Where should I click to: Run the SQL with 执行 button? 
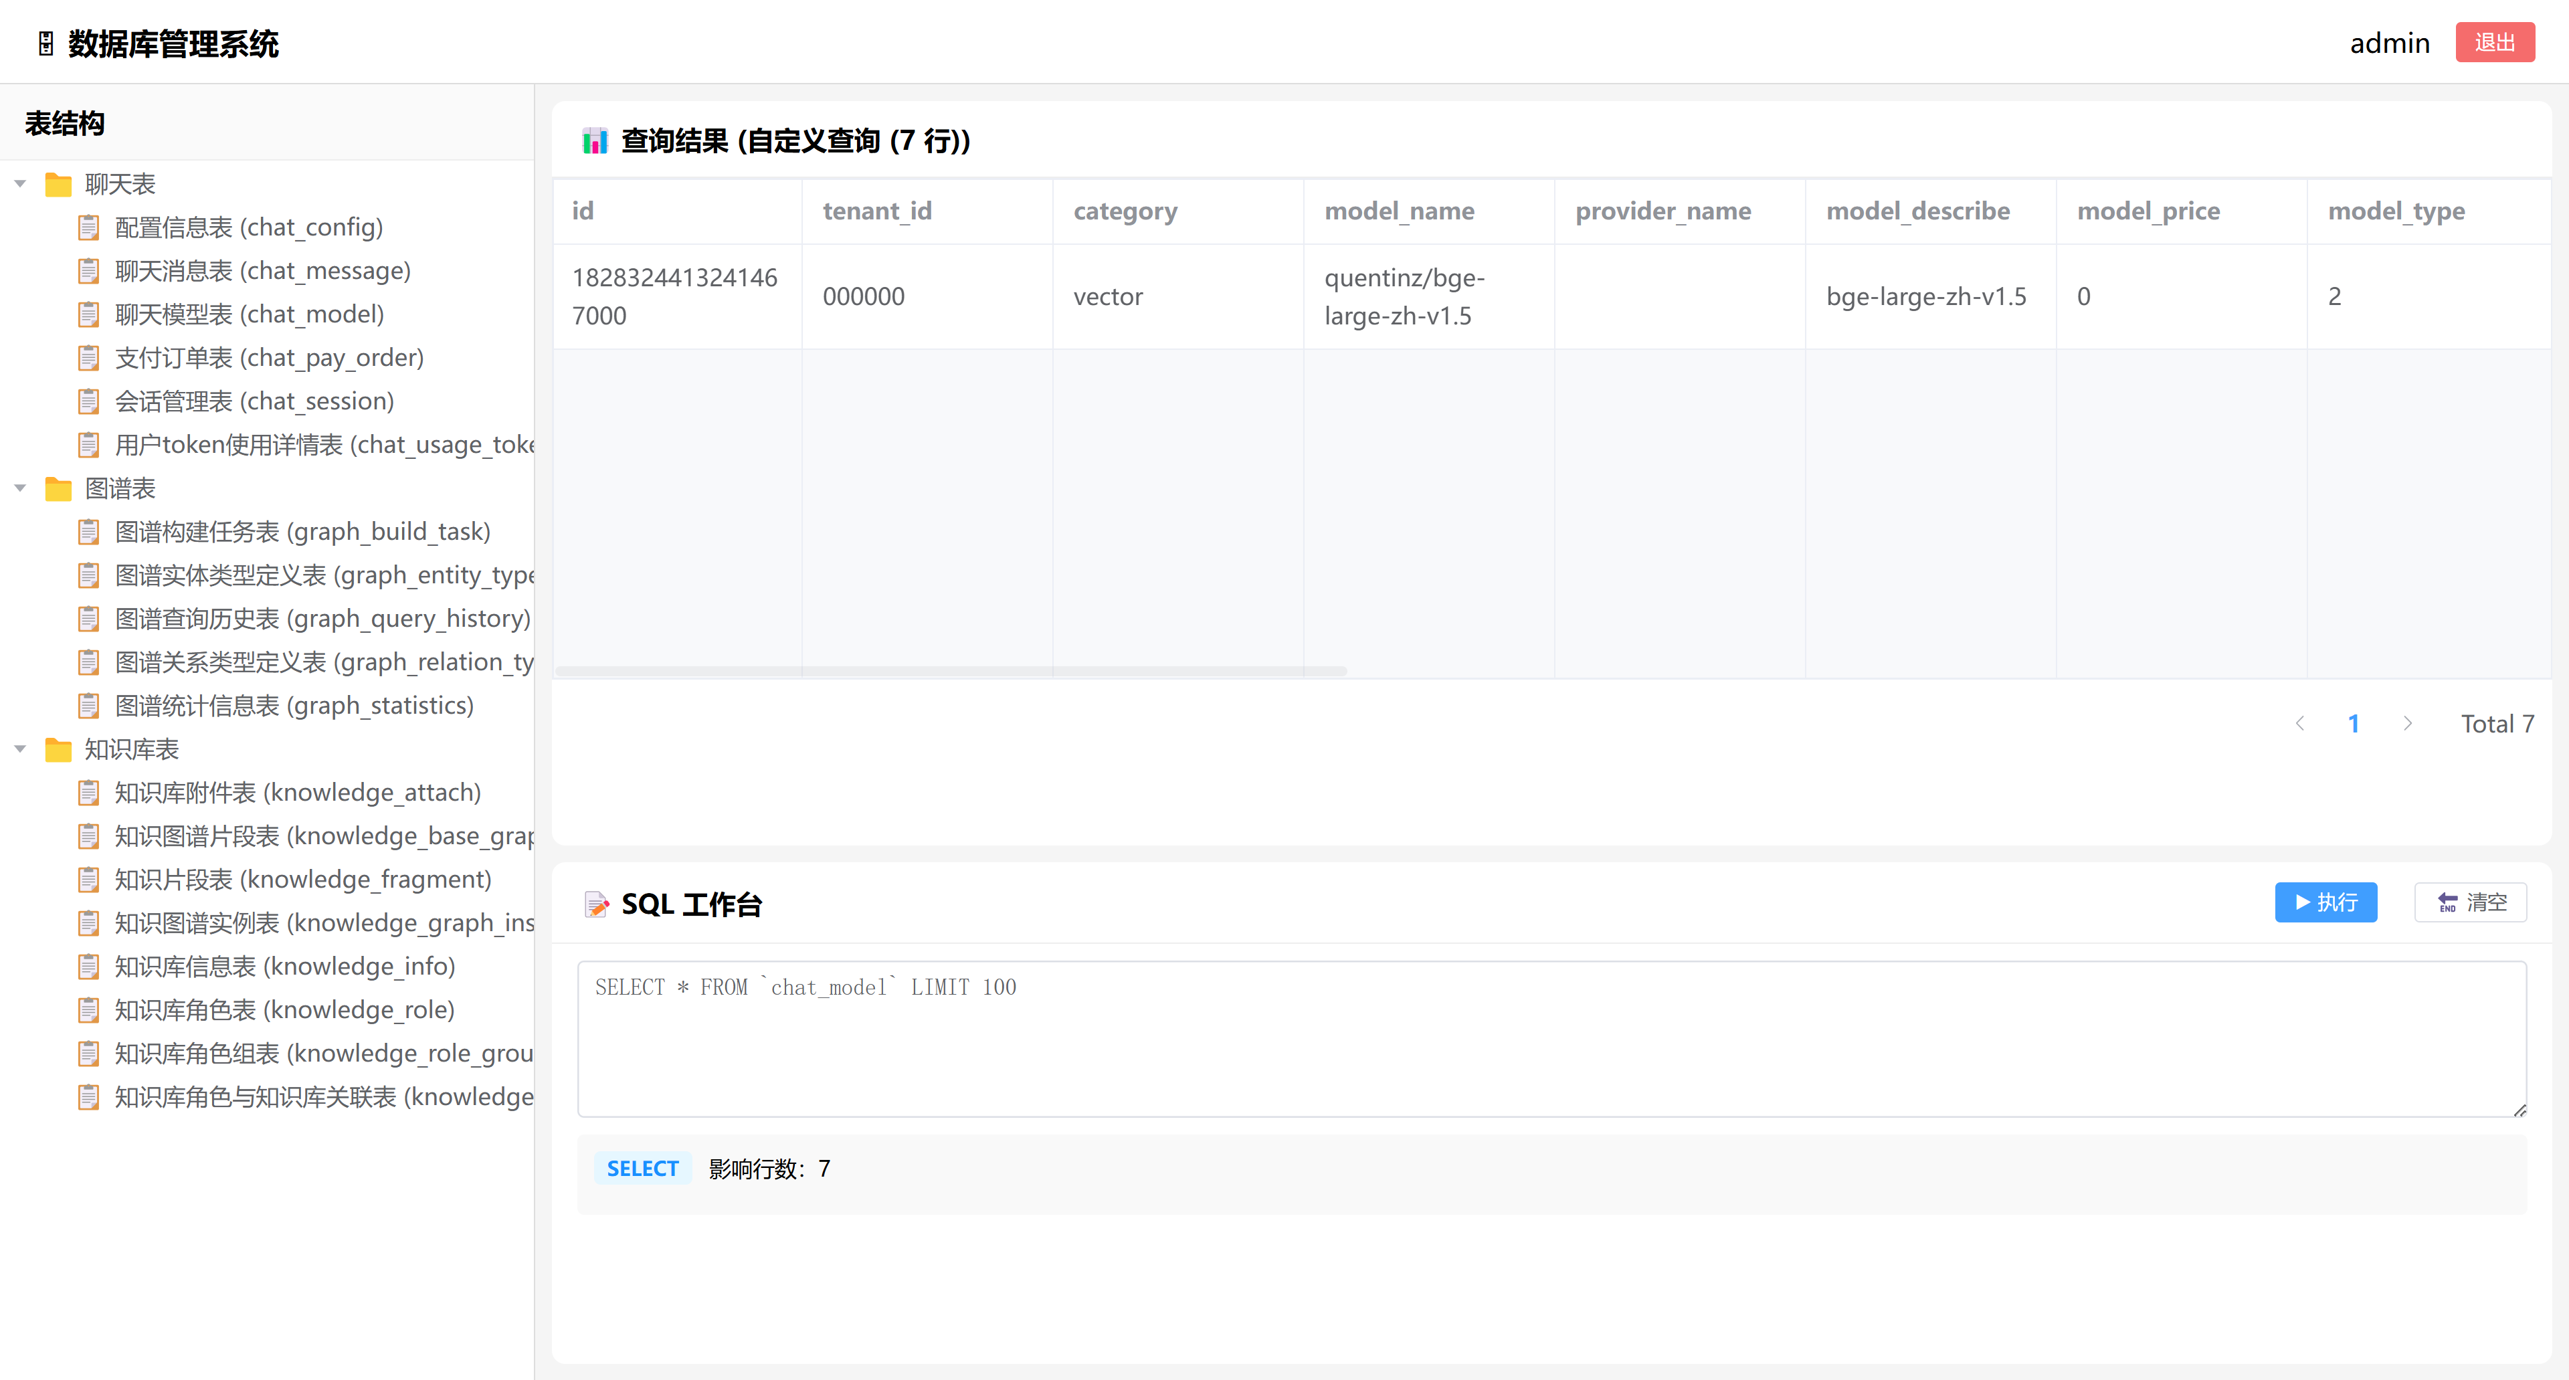tap(2325, 902)
